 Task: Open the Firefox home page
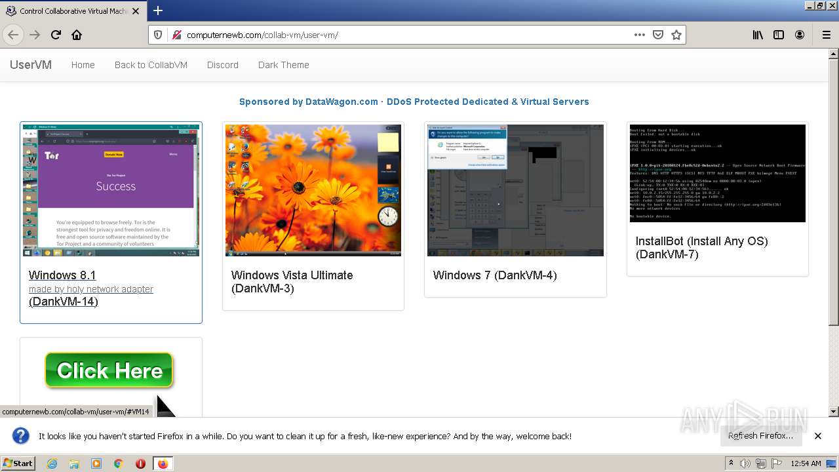77,35
